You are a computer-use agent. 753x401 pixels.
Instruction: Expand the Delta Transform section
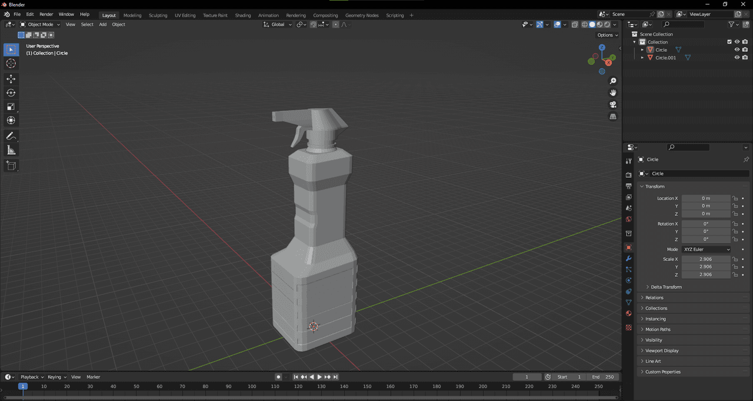[666, 287]
